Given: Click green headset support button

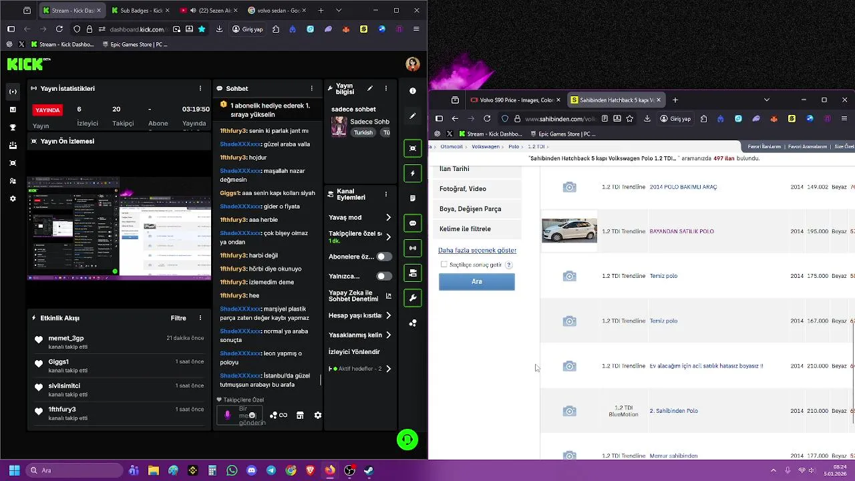Looking at the screenshot, I should click(407, 440).
